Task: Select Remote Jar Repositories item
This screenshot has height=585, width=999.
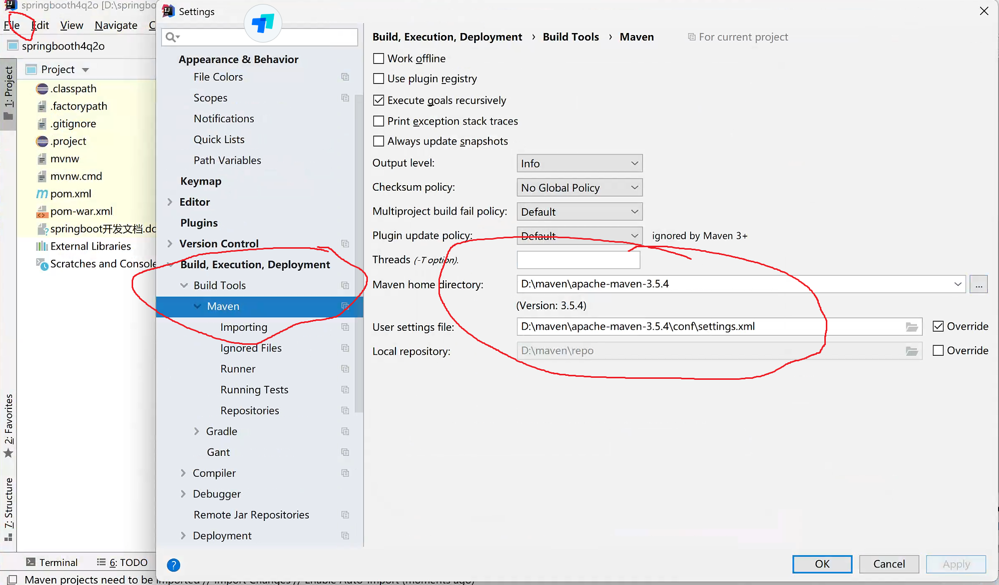Action: pos(251,515)
